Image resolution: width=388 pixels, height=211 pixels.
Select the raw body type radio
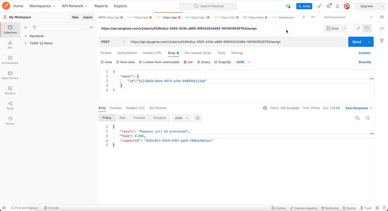tap(185, 62)
